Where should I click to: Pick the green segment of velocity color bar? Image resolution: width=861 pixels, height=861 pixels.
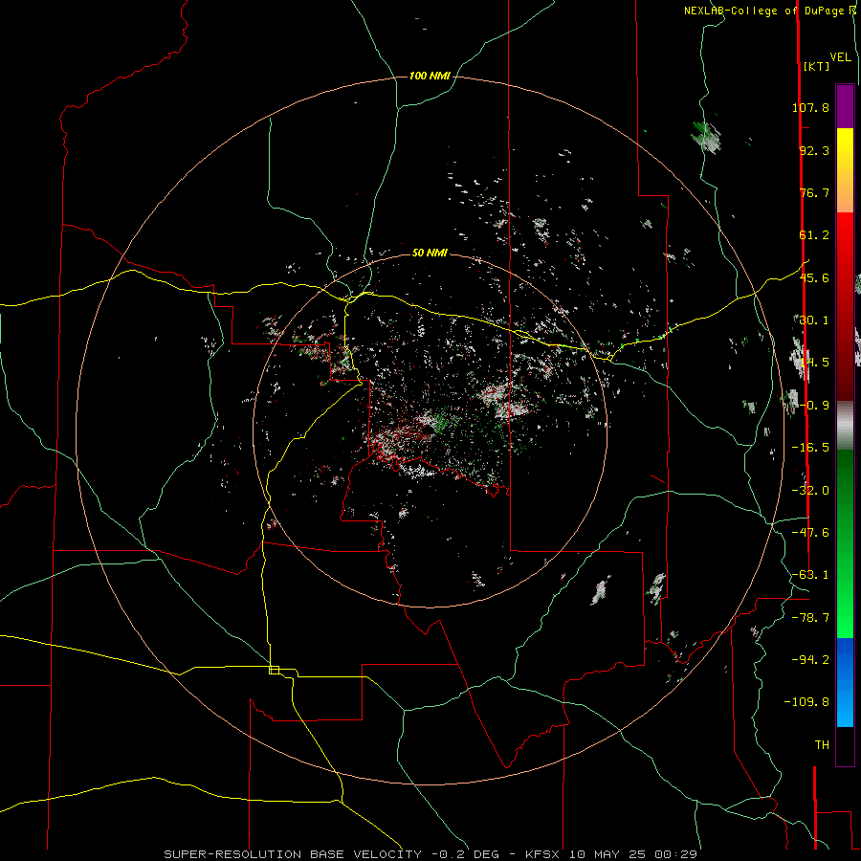click(845, 543)
